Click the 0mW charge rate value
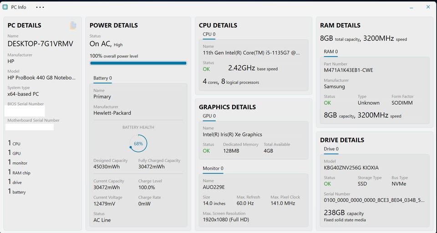Viewport: 437px width, 233px height. tap(144, 204)
